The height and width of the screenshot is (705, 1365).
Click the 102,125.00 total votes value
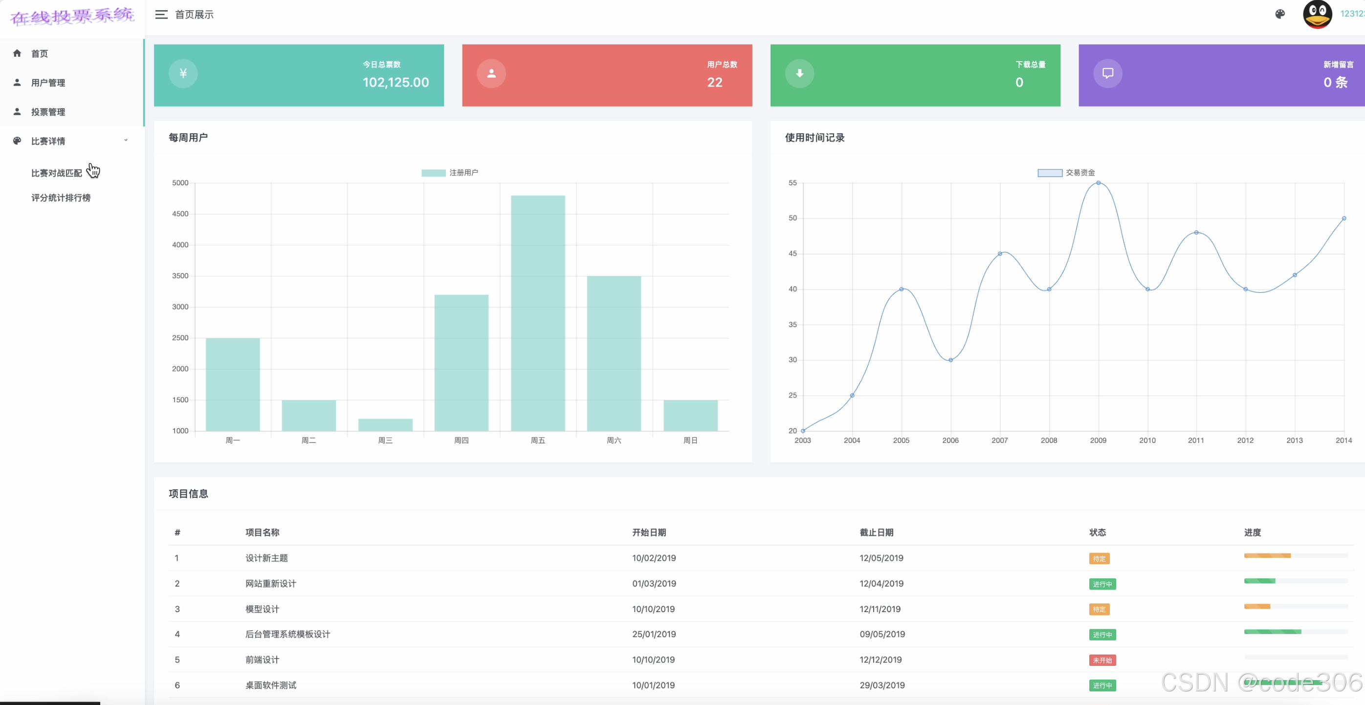(x=396, y=82)
